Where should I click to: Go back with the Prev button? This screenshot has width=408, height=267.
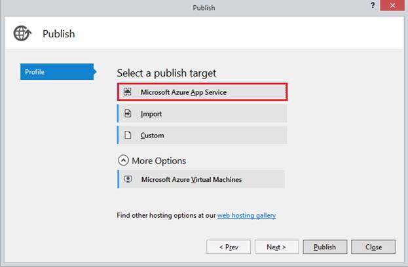229,247
